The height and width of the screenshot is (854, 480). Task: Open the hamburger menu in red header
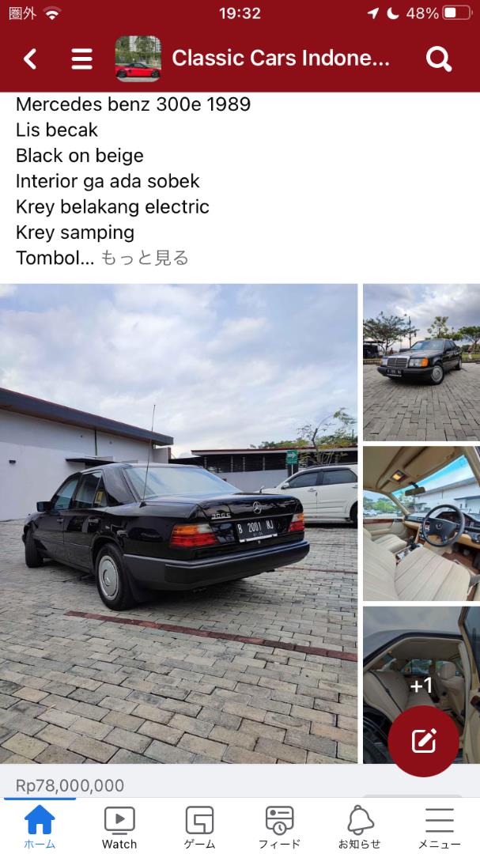tap(81, 59)
